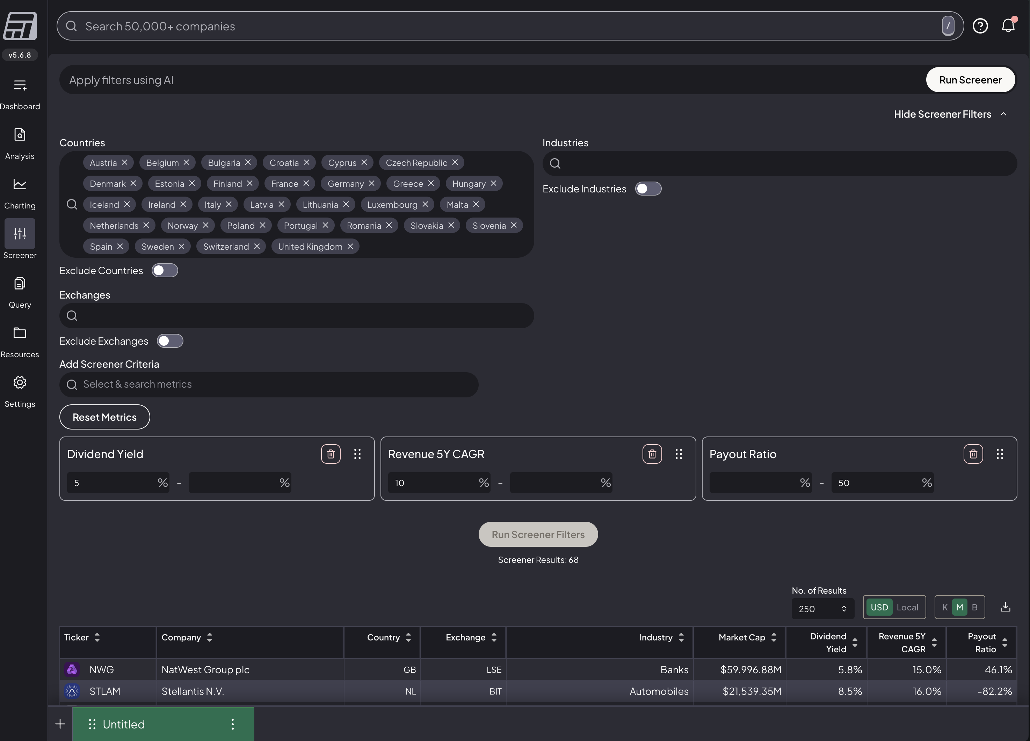Delete the Dividend Yield criterion
1030x741 pixels.
[x=331, y=454]
